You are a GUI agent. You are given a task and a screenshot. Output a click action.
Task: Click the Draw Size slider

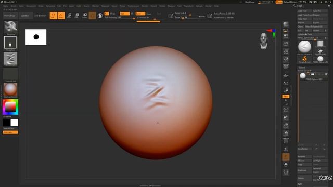[190, 17]
